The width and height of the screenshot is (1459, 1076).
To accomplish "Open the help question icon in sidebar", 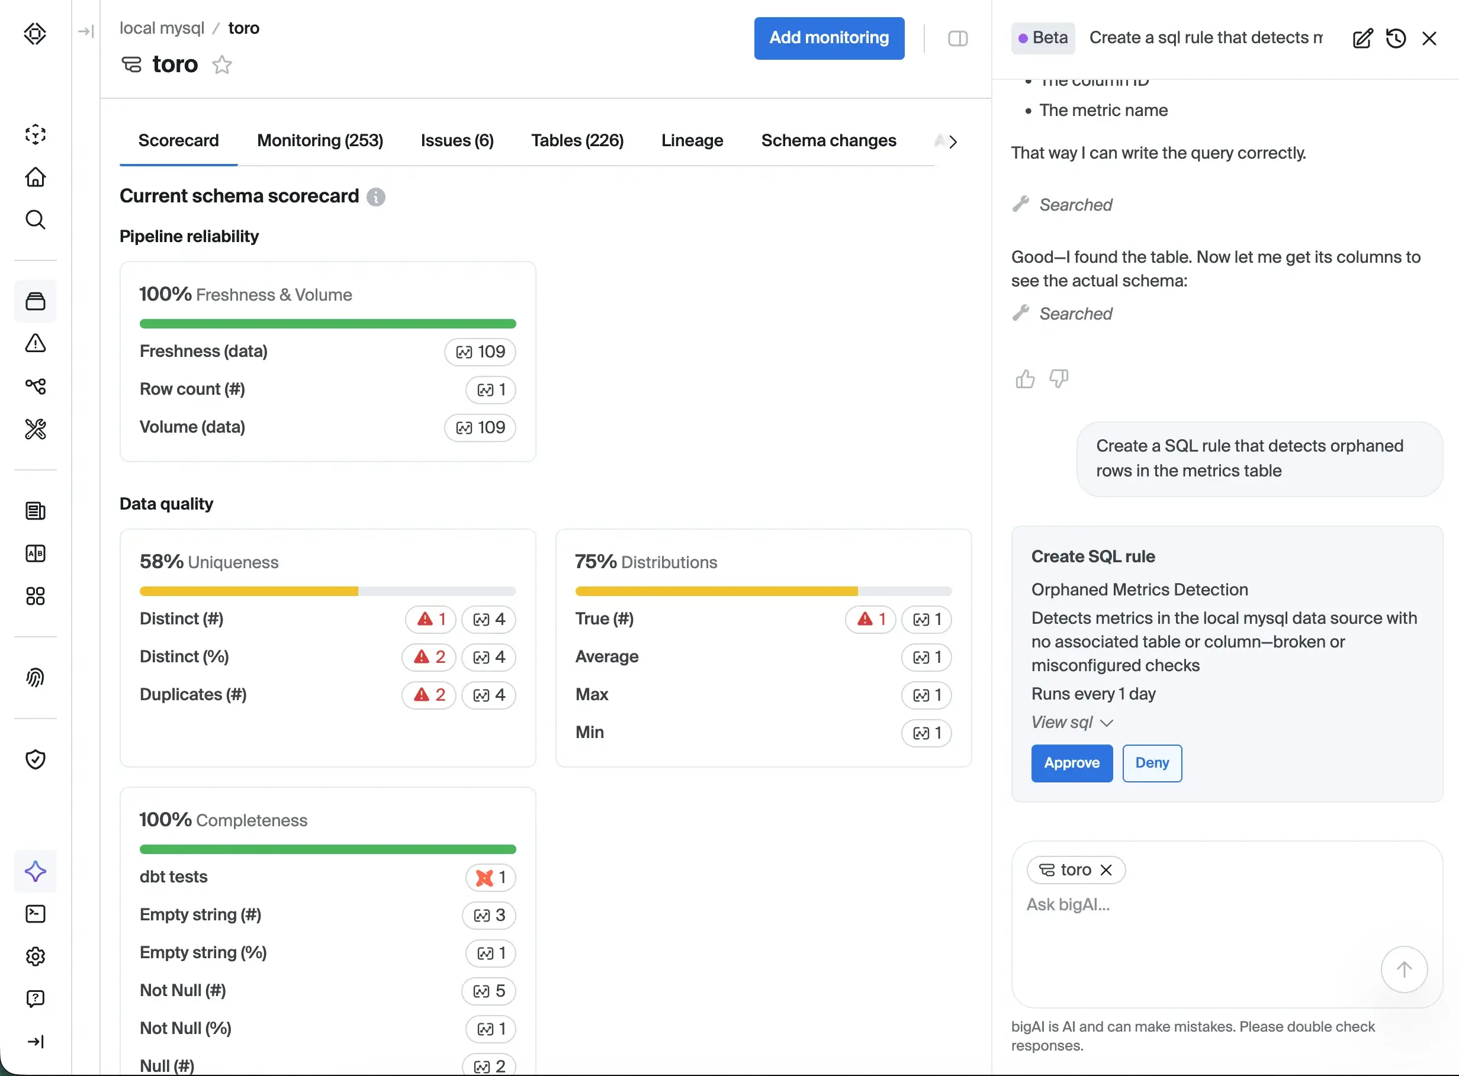I will coord(35,998).
